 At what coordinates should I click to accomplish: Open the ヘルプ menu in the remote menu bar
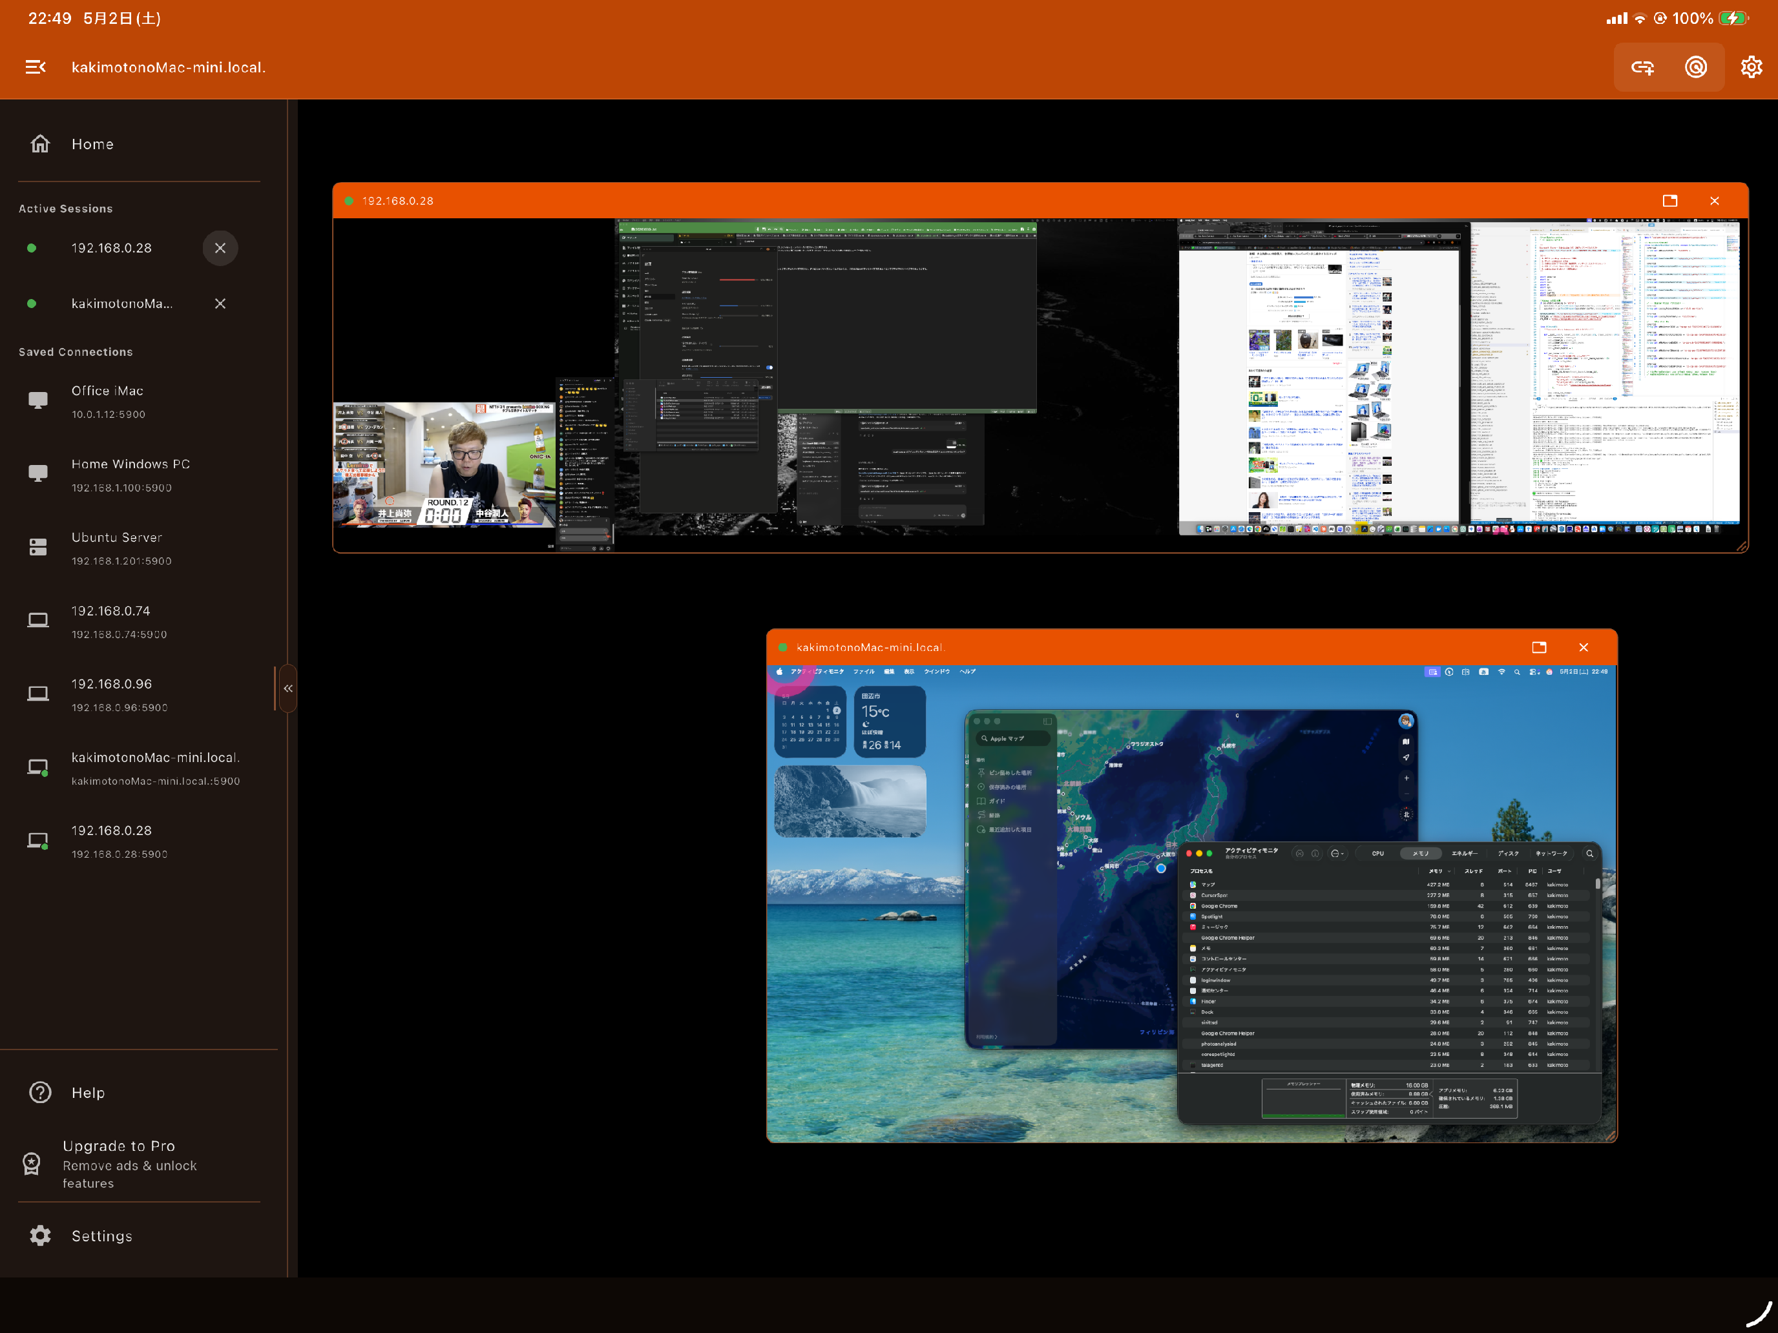pyautogui.click(x=968, y=672)
